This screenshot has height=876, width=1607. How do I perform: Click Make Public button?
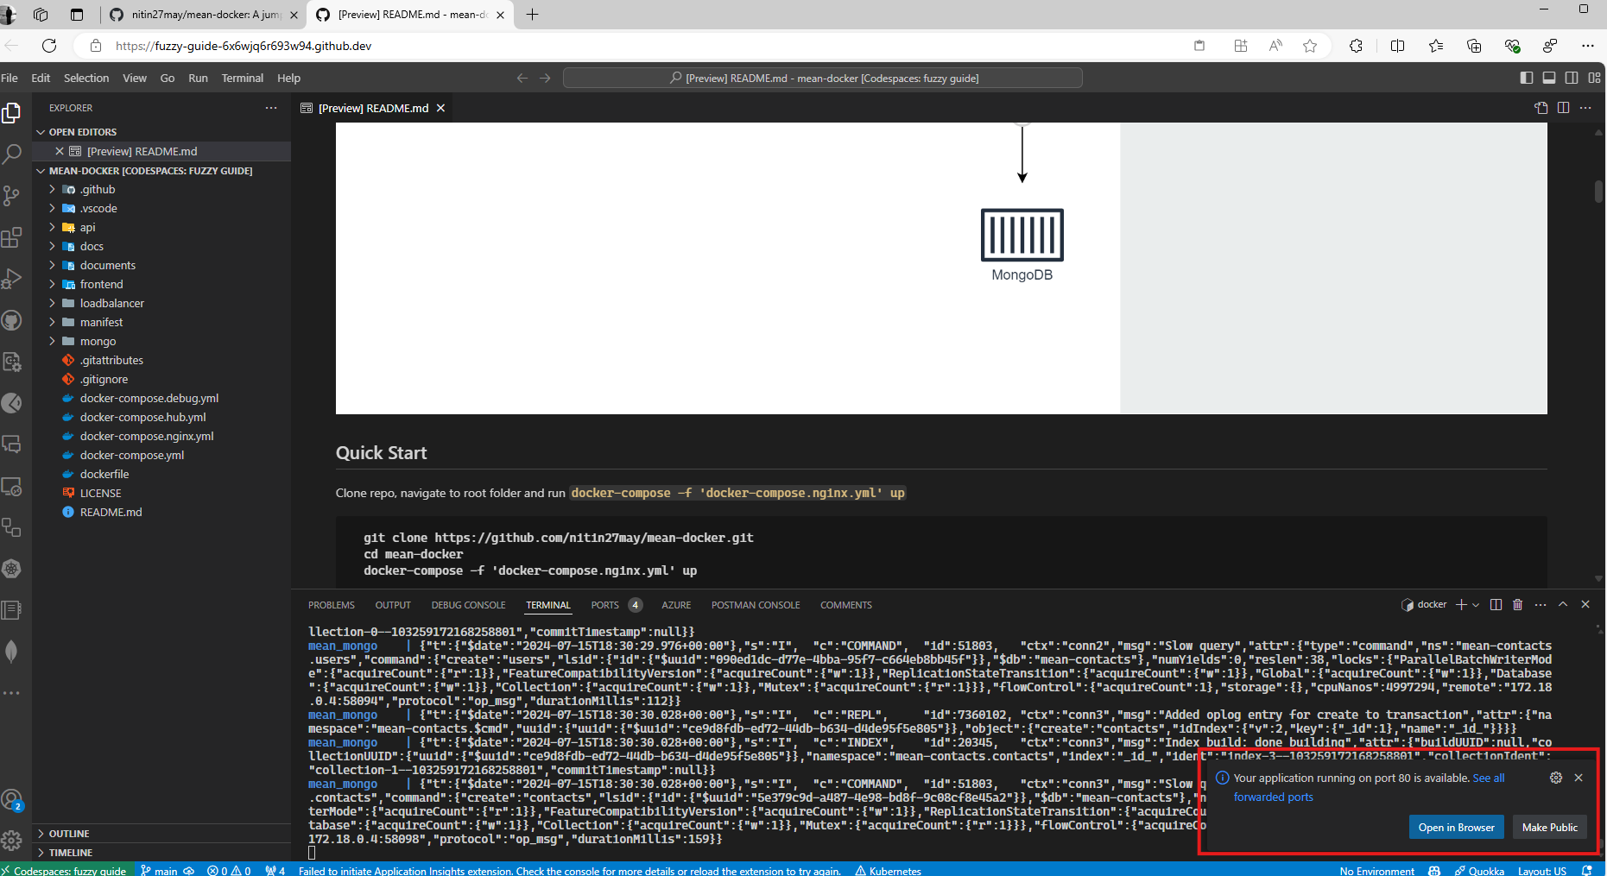point(1549,827)
